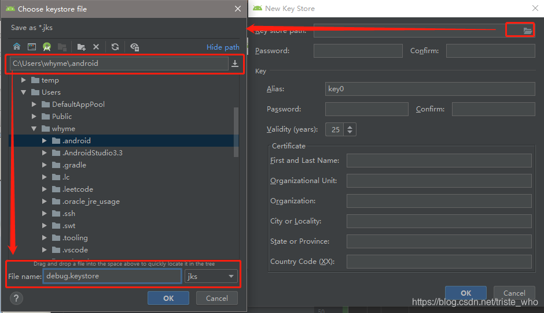This screenshot has width=544, height=313.
Task: Collapse the Users folder
Action: point(24,92)
